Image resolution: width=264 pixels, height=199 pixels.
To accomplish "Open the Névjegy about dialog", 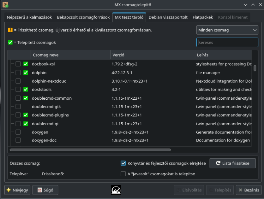I will [x=17, y=190].
